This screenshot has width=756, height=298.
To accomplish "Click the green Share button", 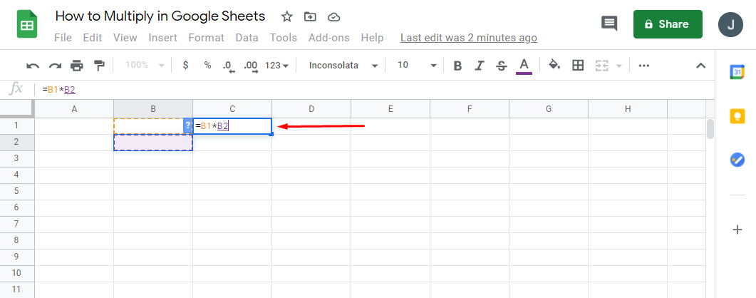I will (668, 24).
